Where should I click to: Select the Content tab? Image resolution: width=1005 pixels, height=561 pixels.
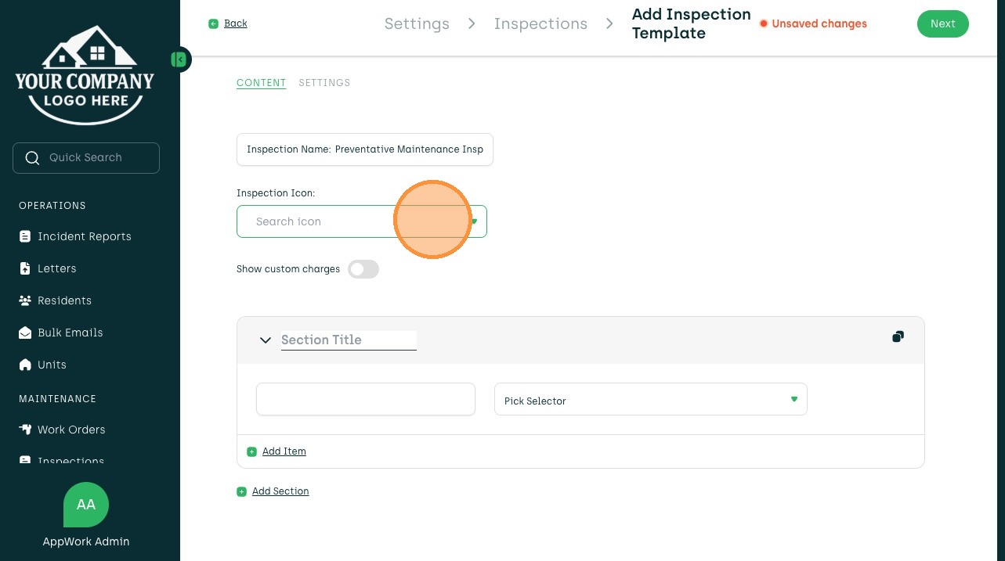(x=261, y=83)
